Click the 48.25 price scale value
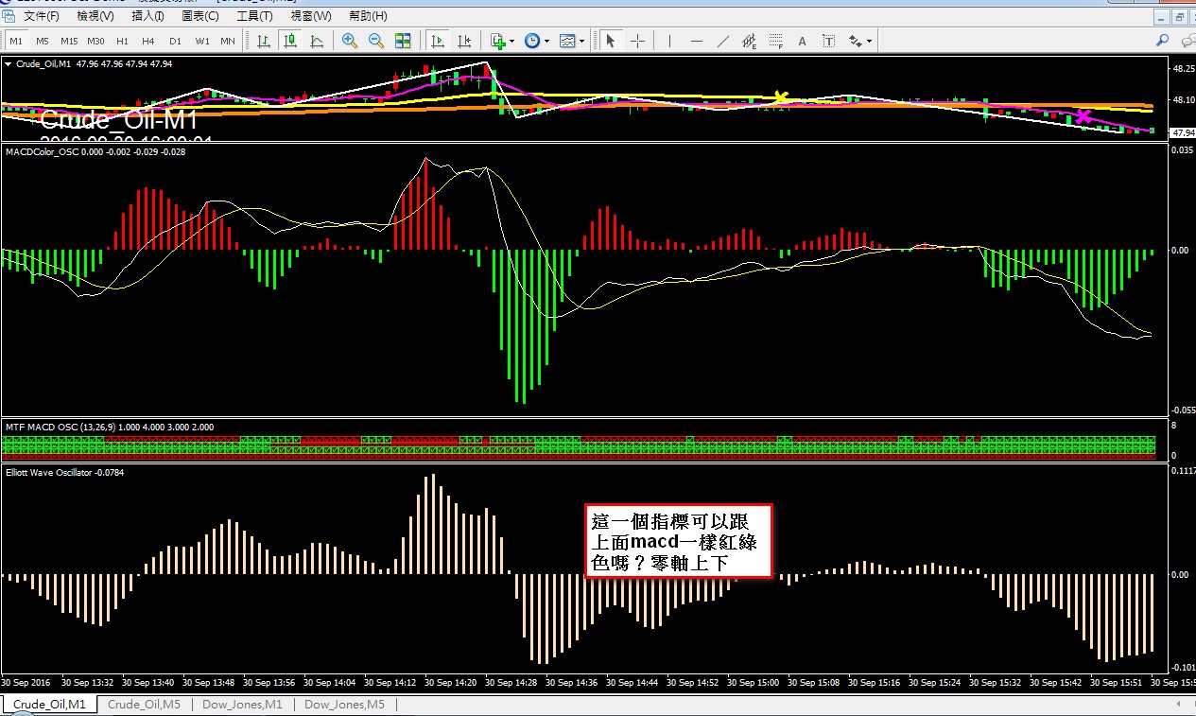Screen dimensions: 1196x716 coord(1183,69)
